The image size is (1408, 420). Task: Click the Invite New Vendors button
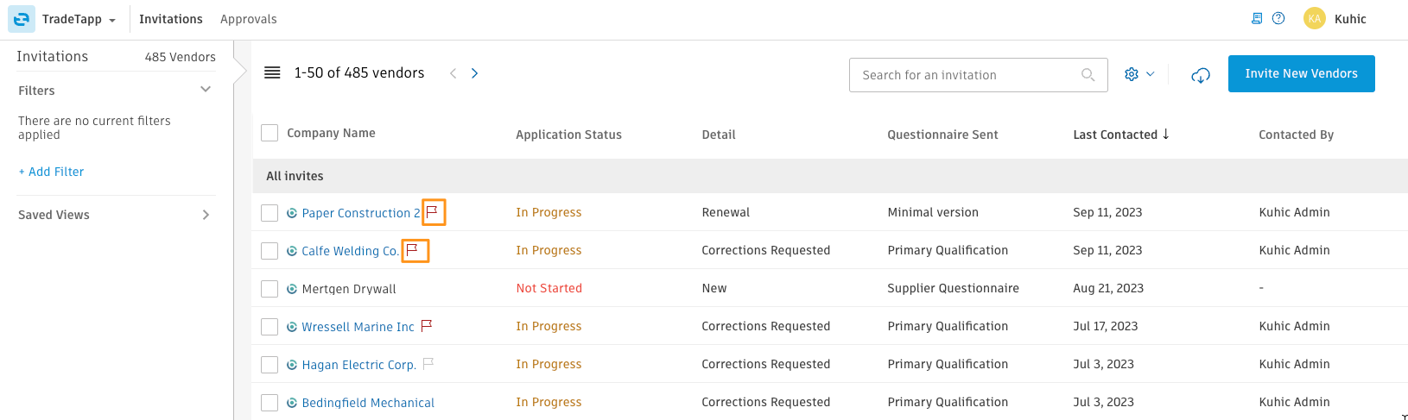click(x=1302, y=73)
